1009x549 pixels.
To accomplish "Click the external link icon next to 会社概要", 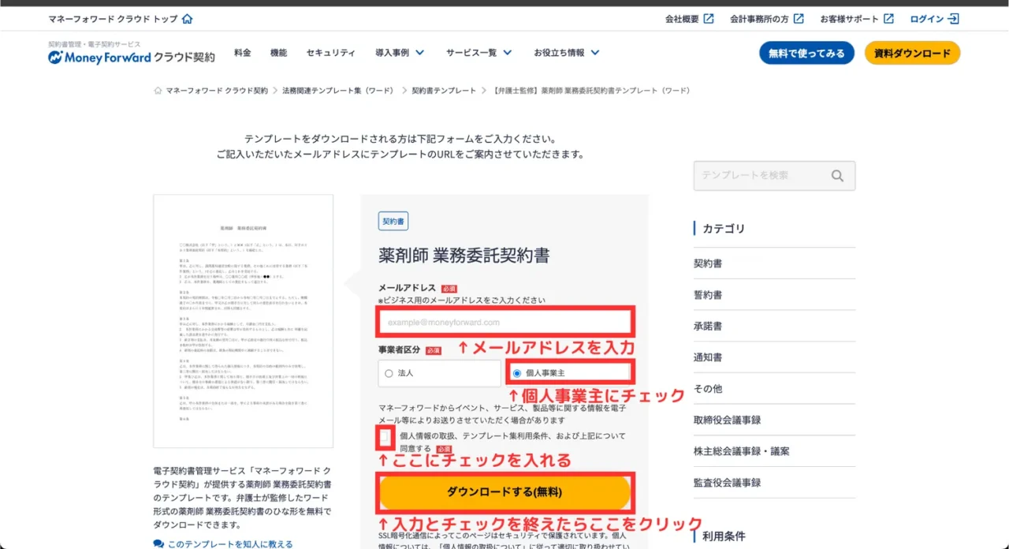I will (x=709, y=19).
